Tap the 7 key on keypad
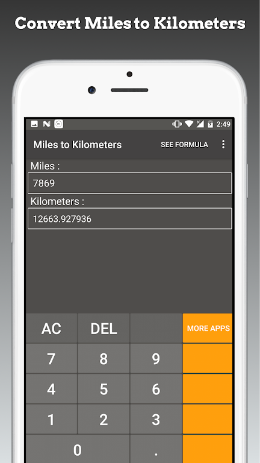Screen dimensions: 260x463 (51, 359)
